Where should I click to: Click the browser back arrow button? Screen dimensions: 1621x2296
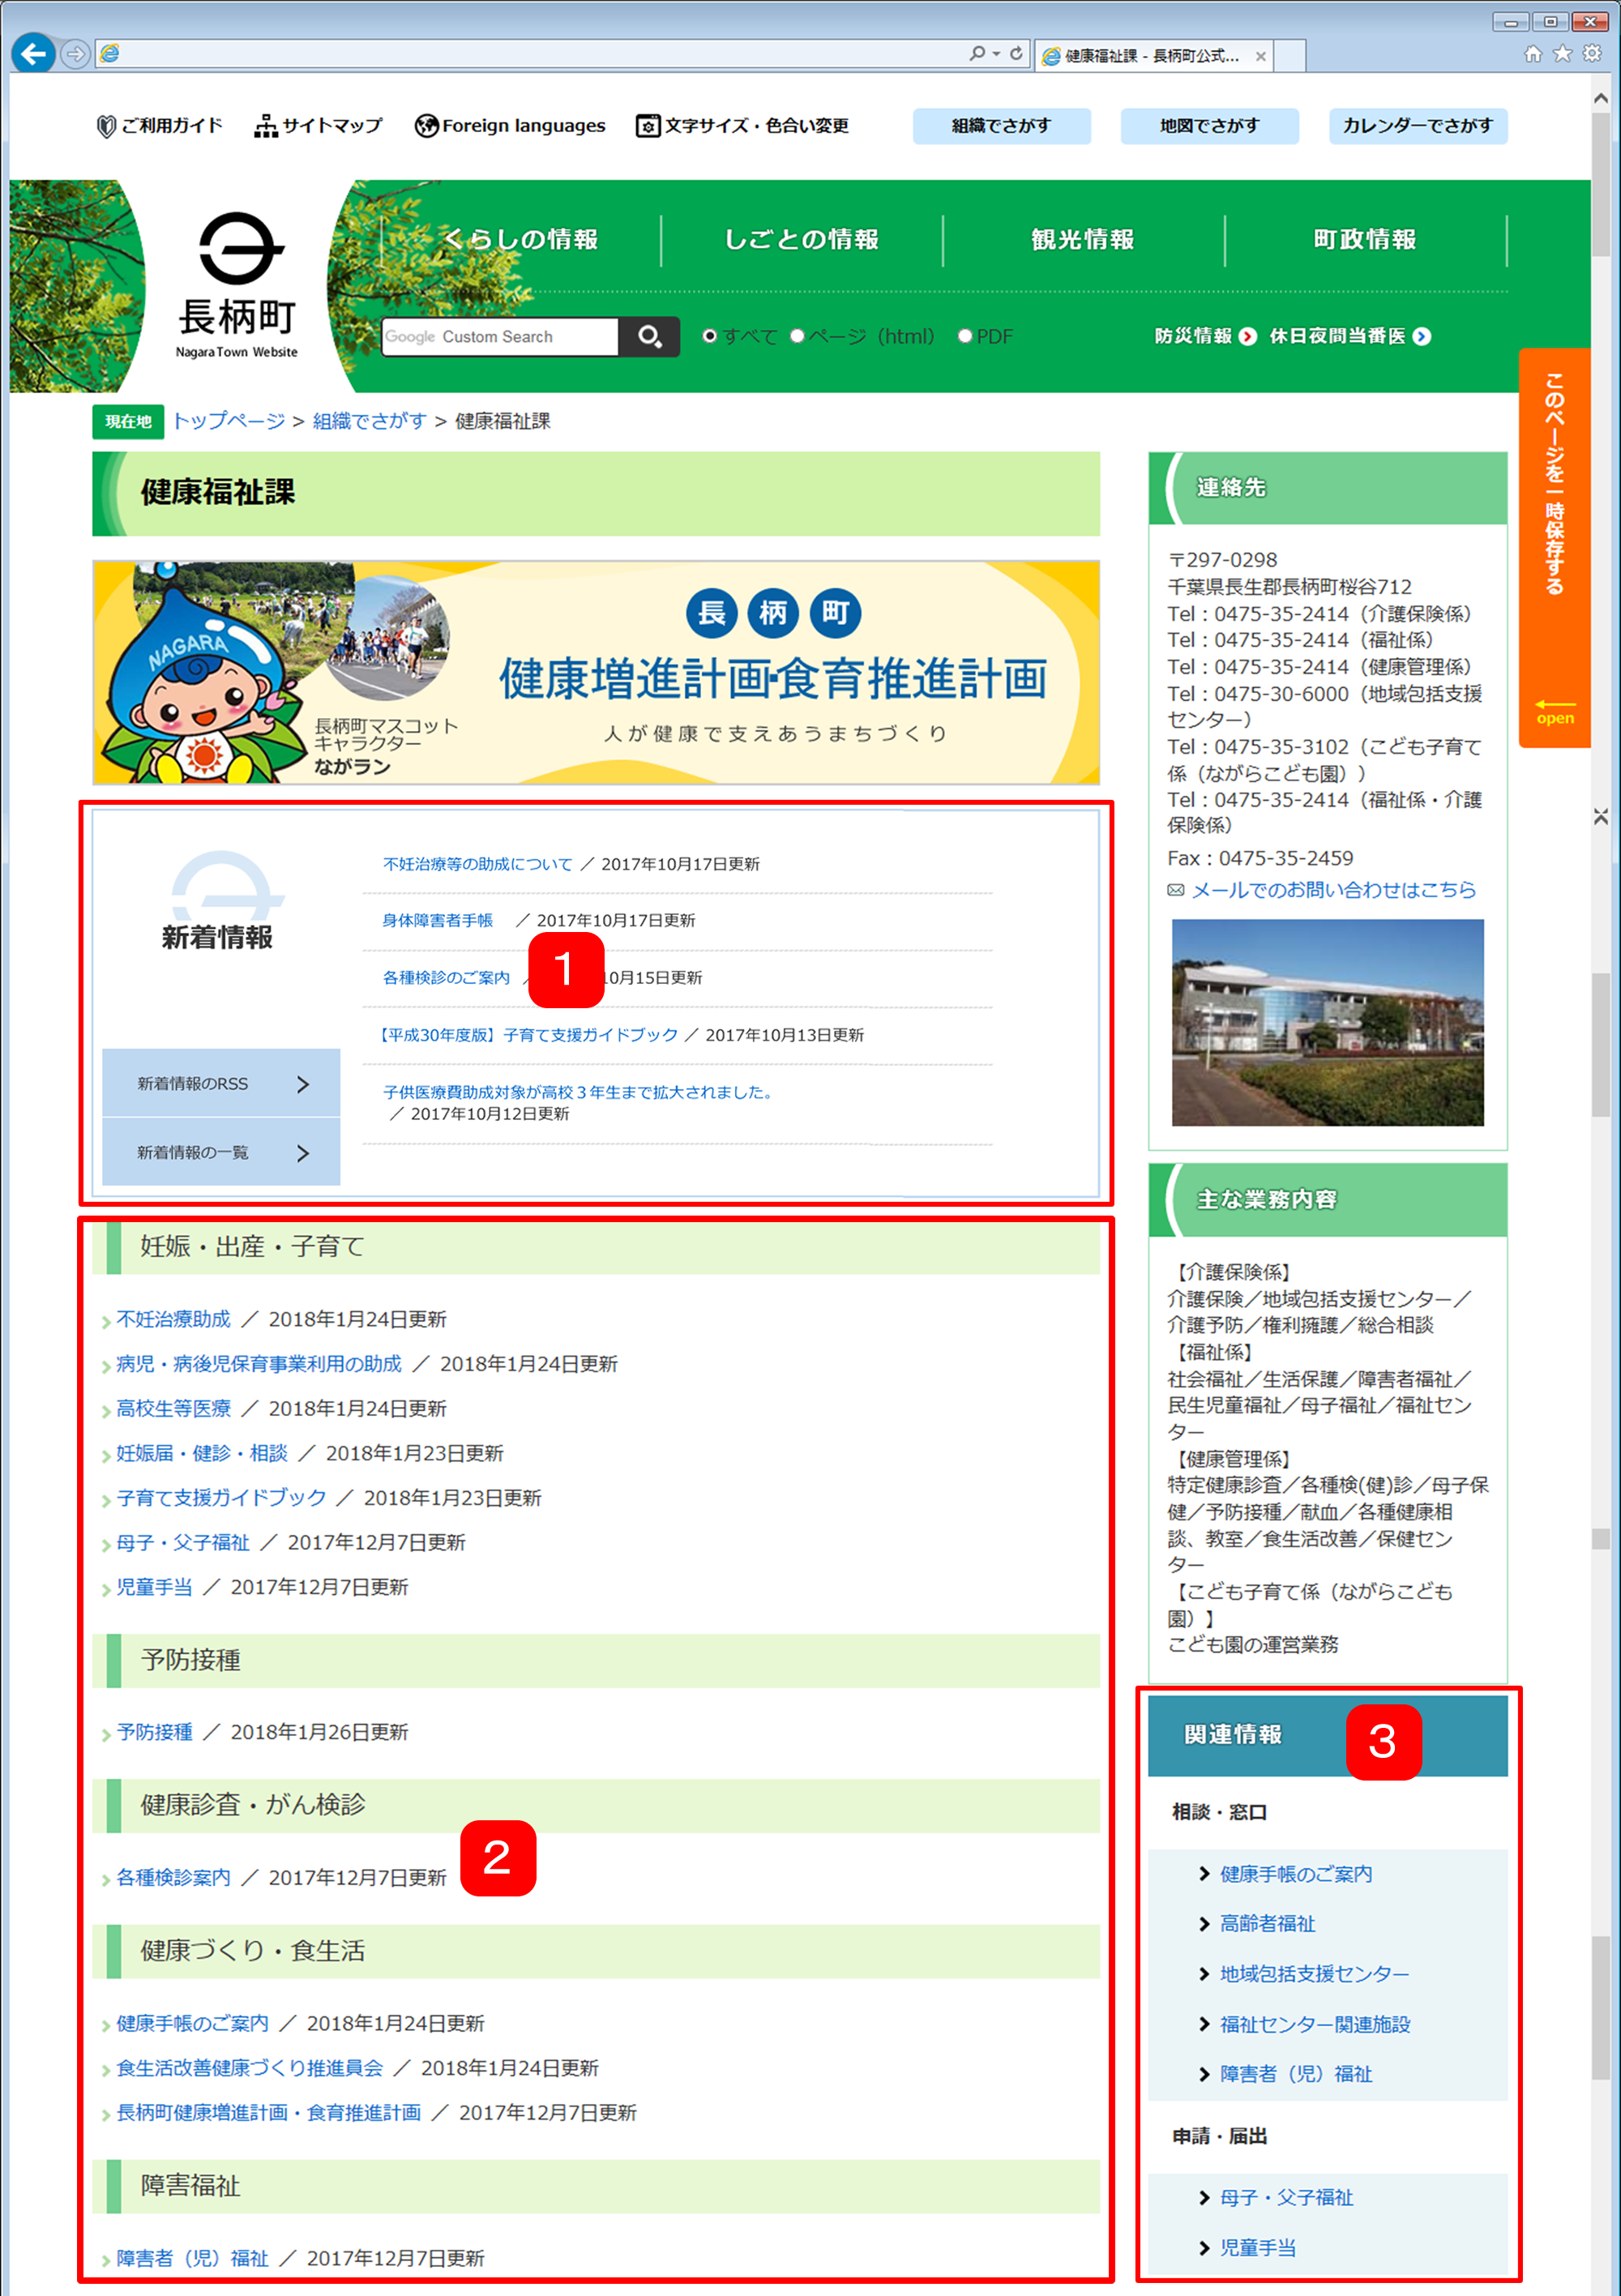click(x=33, y=53)
